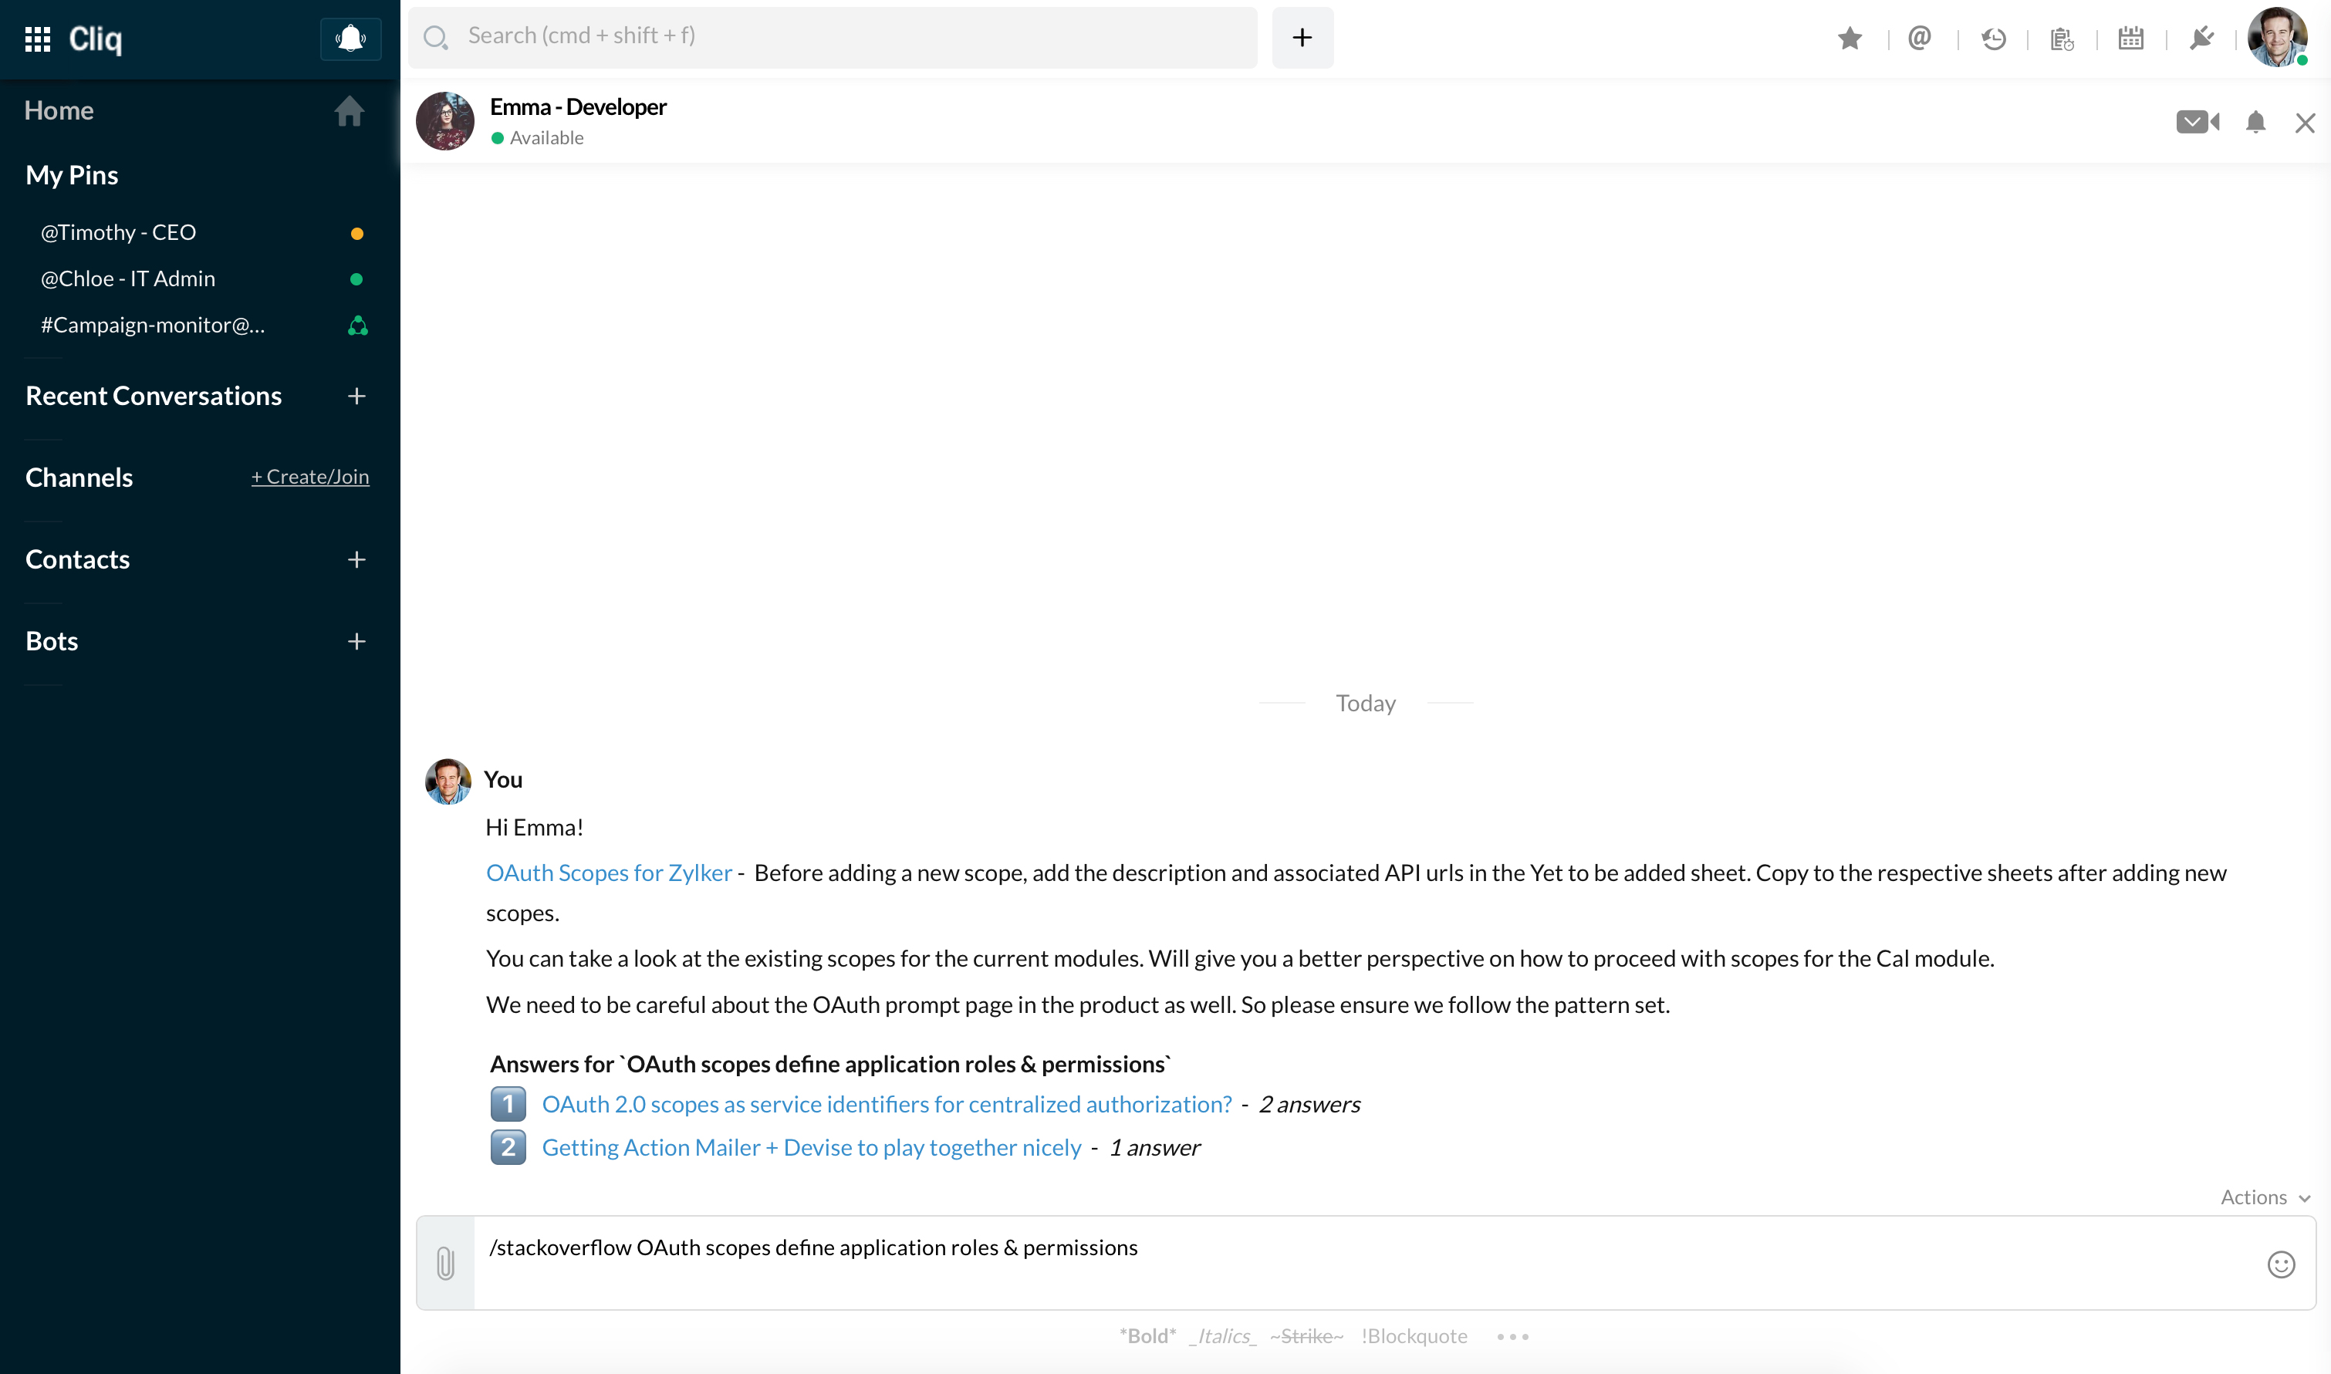Click Timothy's orange status dot
Image resolution: width=2331 pixels, height=1374 pixels.
click(x=356, y=233)
